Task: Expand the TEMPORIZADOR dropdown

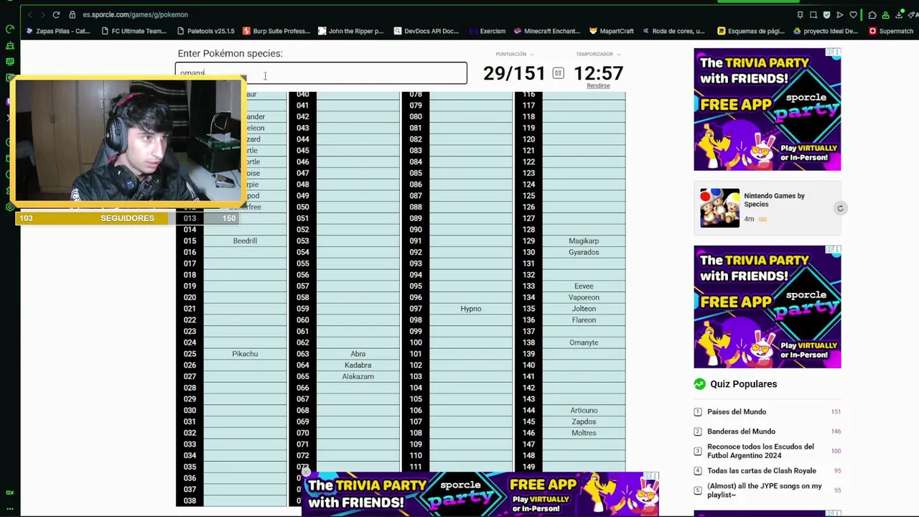Action: pyautogui.click(x=598, y=54)
